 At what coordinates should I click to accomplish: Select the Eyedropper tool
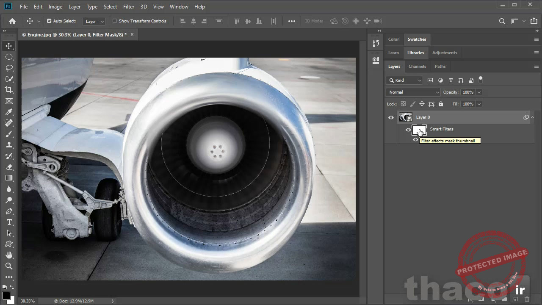(9, 112)
